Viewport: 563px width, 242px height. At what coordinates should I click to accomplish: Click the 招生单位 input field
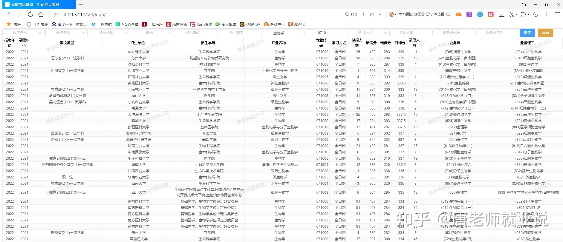195,33
